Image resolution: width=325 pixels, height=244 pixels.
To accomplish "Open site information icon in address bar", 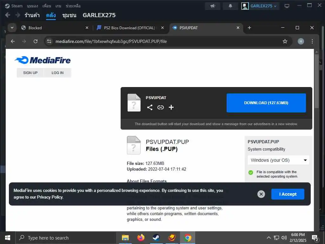I will [49, 41].
